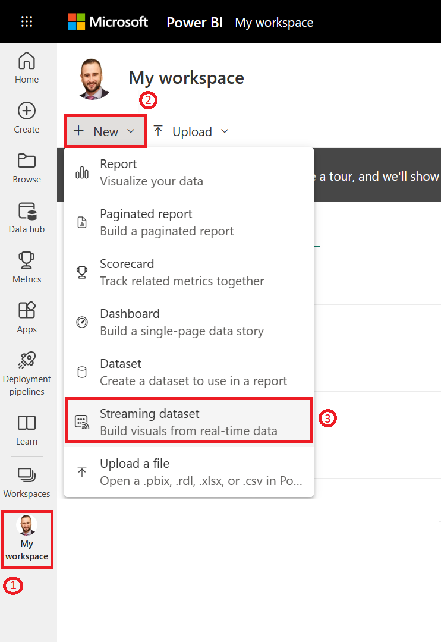Click the Report bar chart icon
The image size is (441, 642).
(x=82, y=172)
